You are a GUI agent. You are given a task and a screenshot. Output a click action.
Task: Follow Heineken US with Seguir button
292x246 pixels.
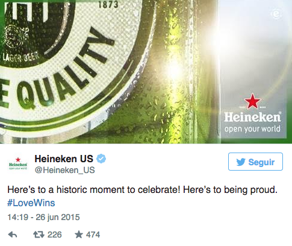point(255,162)
